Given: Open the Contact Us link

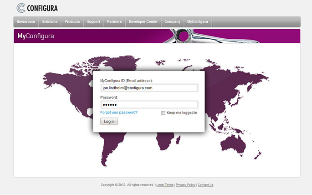Looking at the screenshot, I should (x=205, y=185).
